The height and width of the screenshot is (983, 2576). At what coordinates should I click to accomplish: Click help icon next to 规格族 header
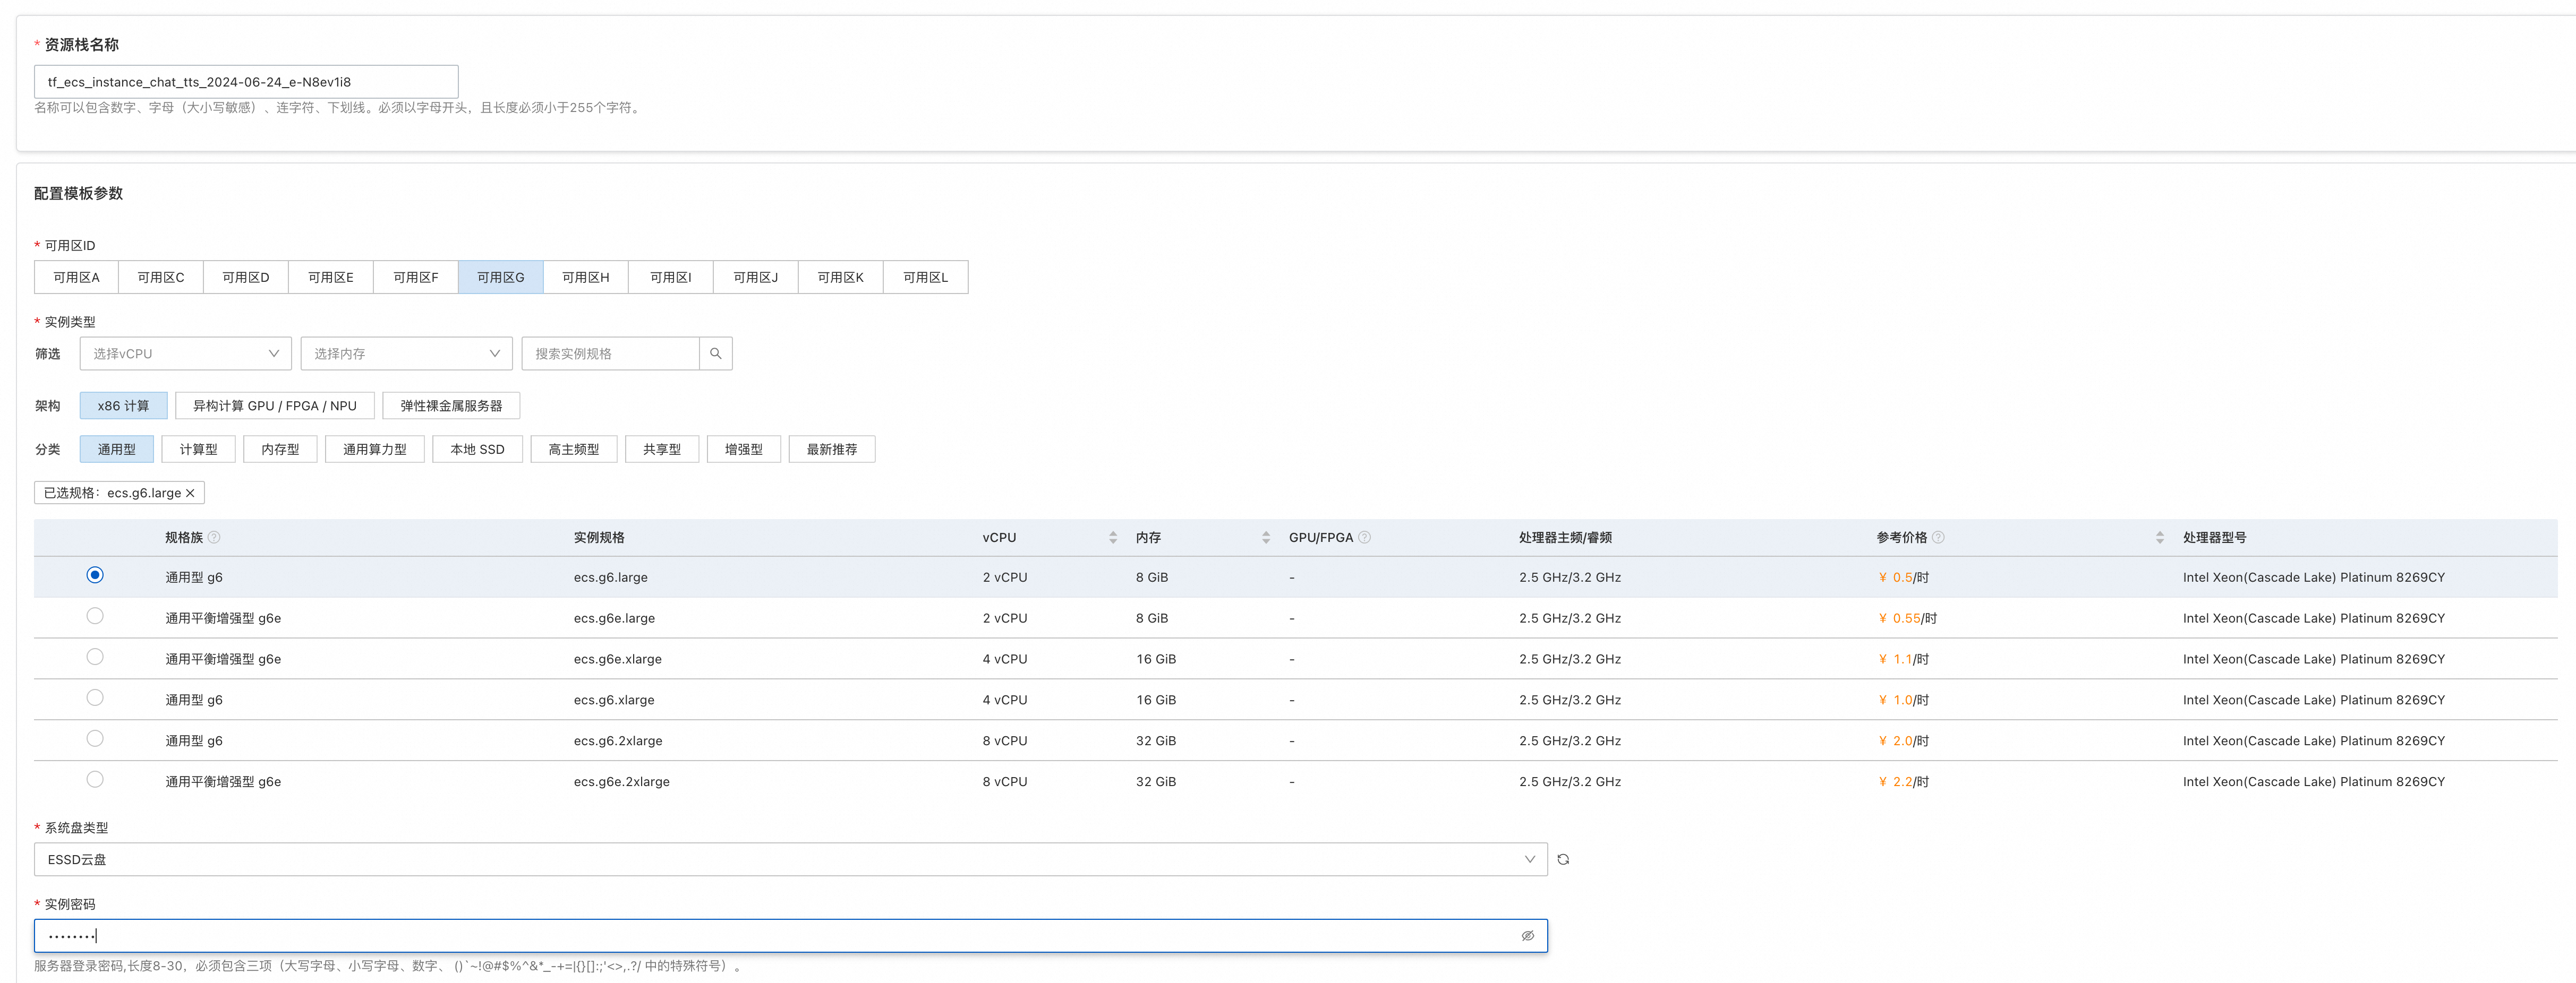coord(214,538)
